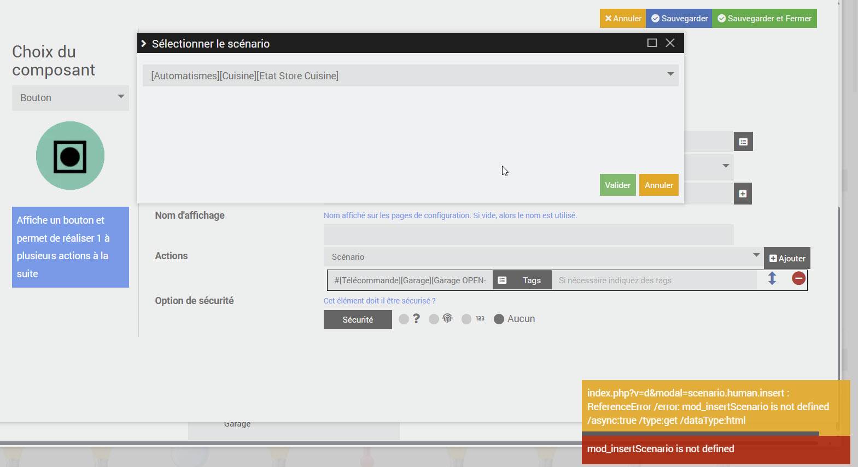This screenshot has height=467, width=858.
Task: Select the Aucun security option
Action: [x=499, y=319]
